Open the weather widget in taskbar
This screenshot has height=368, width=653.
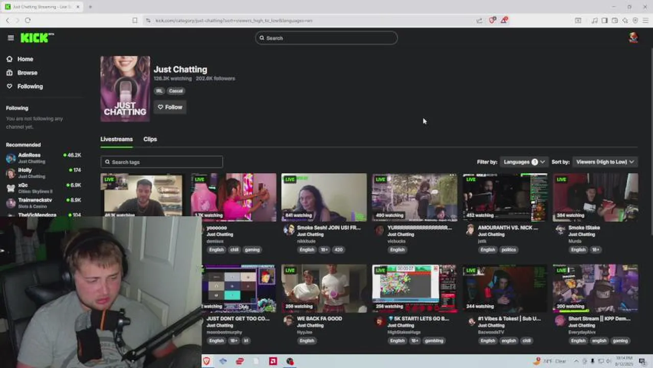tap(549, 361)
